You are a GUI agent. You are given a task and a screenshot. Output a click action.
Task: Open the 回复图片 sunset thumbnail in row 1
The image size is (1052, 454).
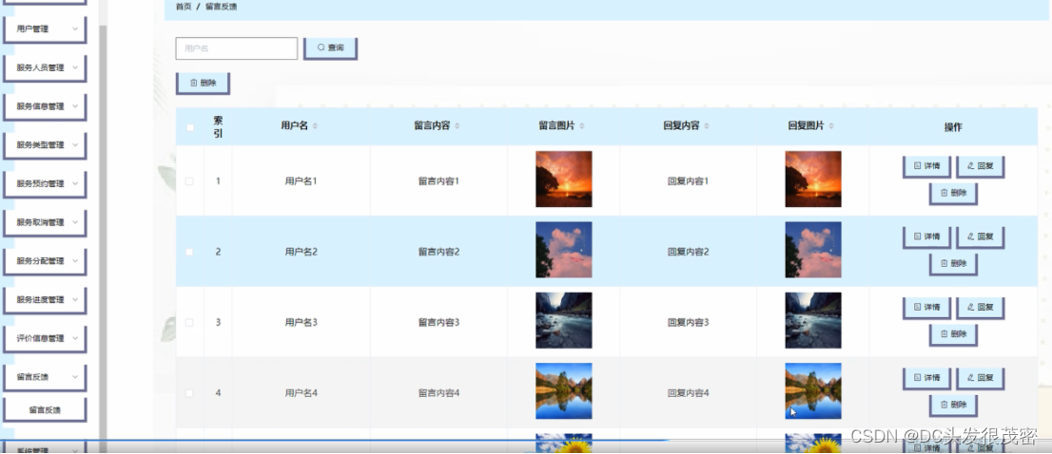[813, 180]
